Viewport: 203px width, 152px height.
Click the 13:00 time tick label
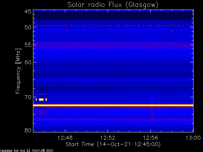(x=193, y=138)
